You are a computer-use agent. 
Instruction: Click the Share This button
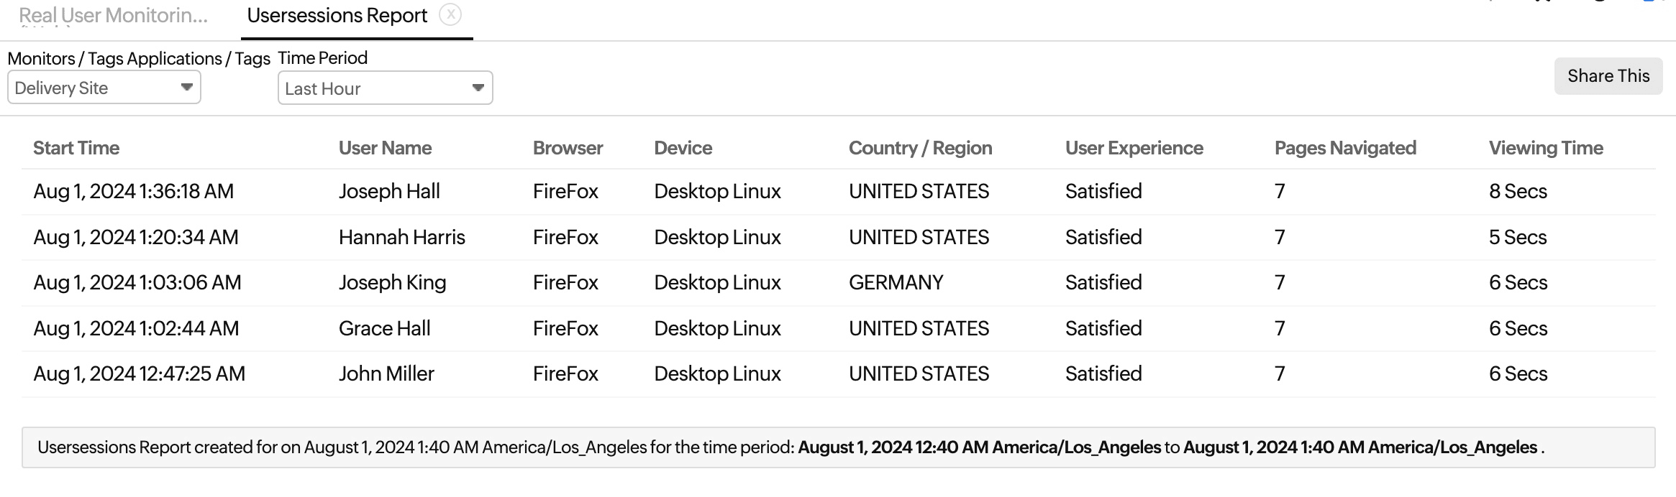click(x=1608, y=75)
